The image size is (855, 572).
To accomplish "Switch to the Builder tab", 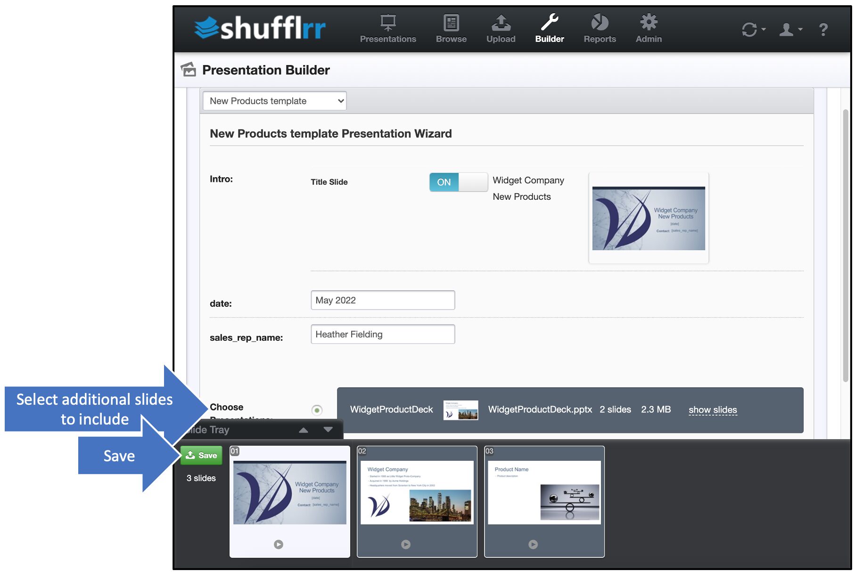I will pos(550,28).
